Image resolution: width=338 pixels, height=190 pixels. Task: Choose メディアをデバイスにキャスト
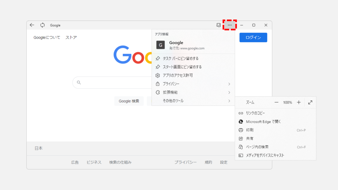(276, 155)
